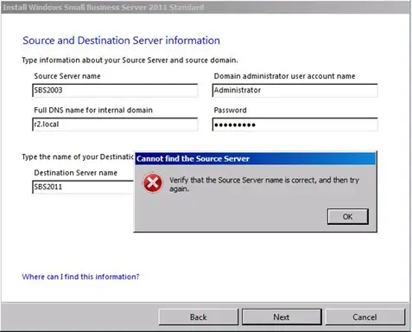Click the 'Password' label text
The height and width of the screenshot is (332, 412).
[x=230, y=110]
